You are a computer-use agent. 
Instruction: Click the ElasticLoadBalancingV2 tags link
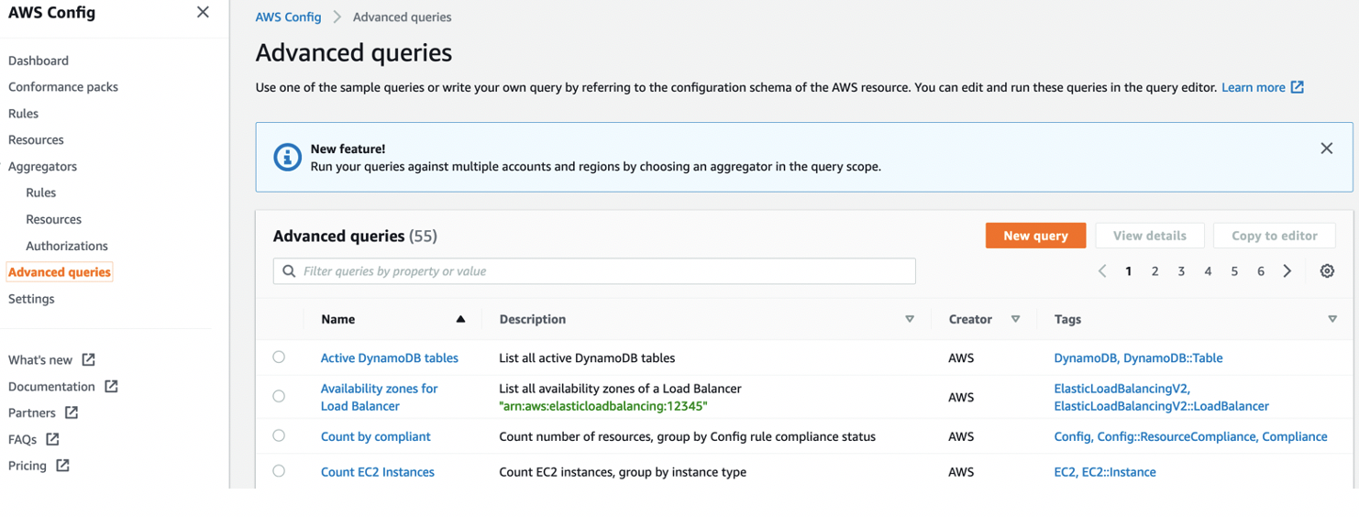click(1162, 397)
